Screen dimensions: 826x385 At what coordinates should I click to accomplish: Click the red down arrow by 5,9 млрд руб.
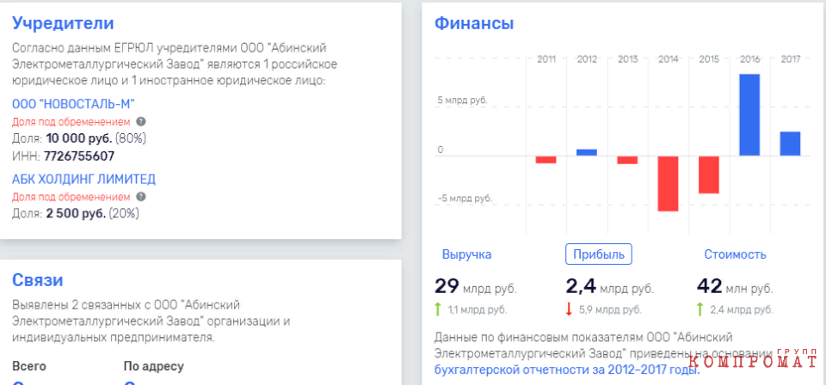pyautogui.click(x=569, y=309)
